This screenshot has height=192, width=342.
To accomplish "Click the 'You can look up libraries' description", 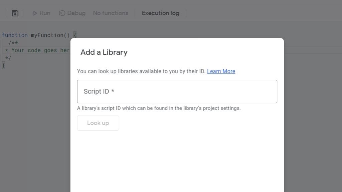I will point(141,71).
